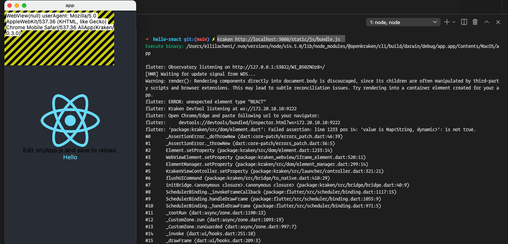Click the 'Hello' link in the app
This screenshot has height=244, width=508.
click(70, 157)
